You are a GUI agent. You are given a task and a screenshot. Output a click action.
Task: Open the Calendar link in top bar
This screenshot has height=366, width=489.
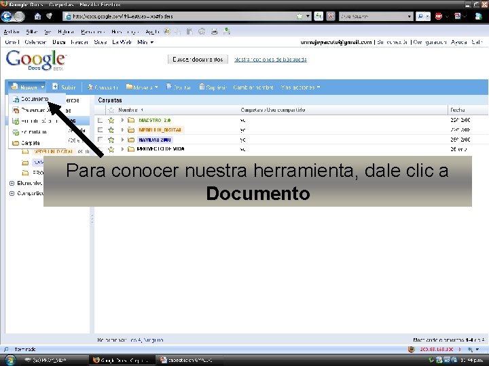pyautogui.click(x=35, y=42)
